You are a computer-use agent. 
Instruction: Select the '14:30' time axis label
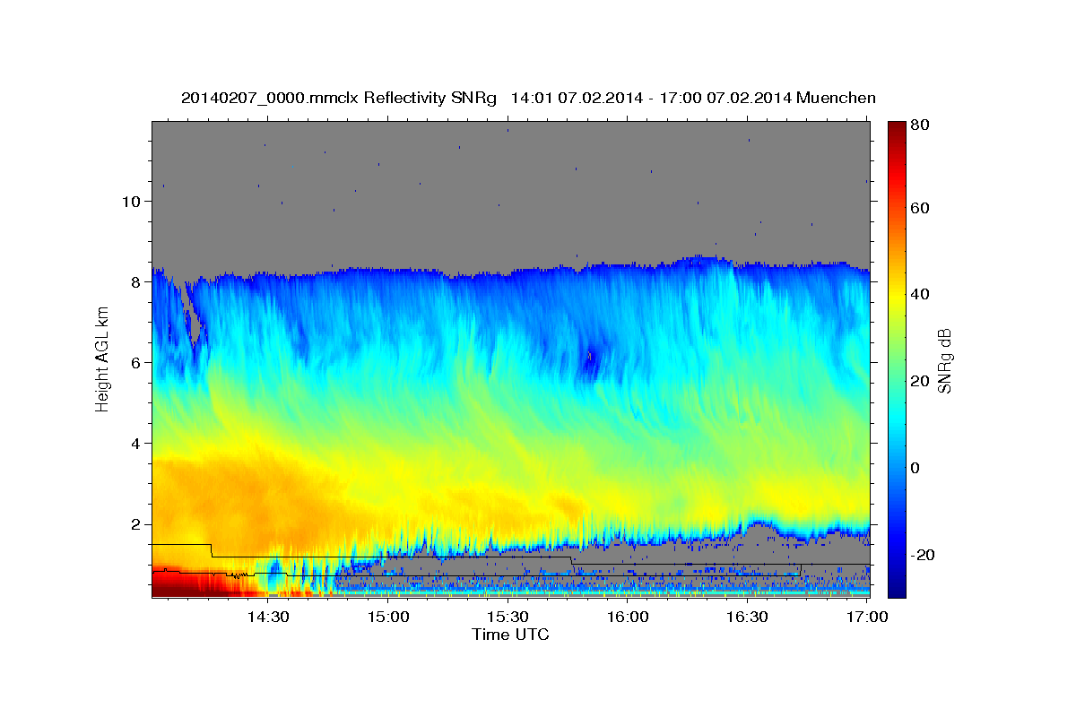tap(268, 618)
